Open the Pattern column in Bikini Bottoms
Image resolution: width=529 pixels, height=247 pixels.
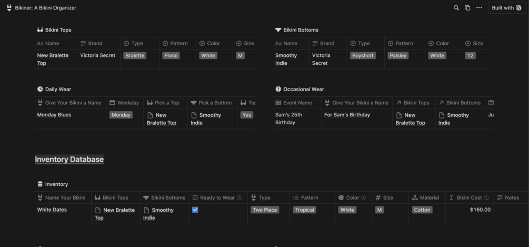point(404,44)
